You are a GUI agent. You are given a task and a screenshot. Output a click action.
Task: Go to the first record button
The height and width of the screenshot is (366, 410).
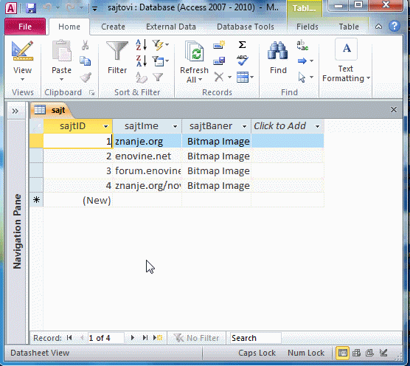tap(69, 338)
